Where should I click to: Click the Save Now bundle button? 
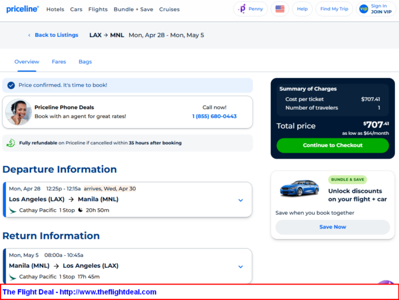pyautogui.click(x=332, y=227)
